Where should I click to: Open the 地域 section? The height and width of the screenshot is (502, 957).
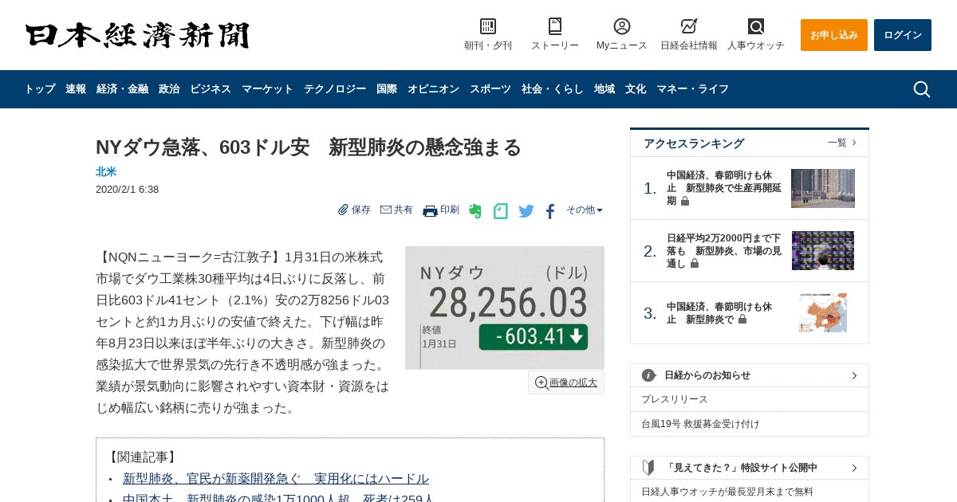coord(605,89)
